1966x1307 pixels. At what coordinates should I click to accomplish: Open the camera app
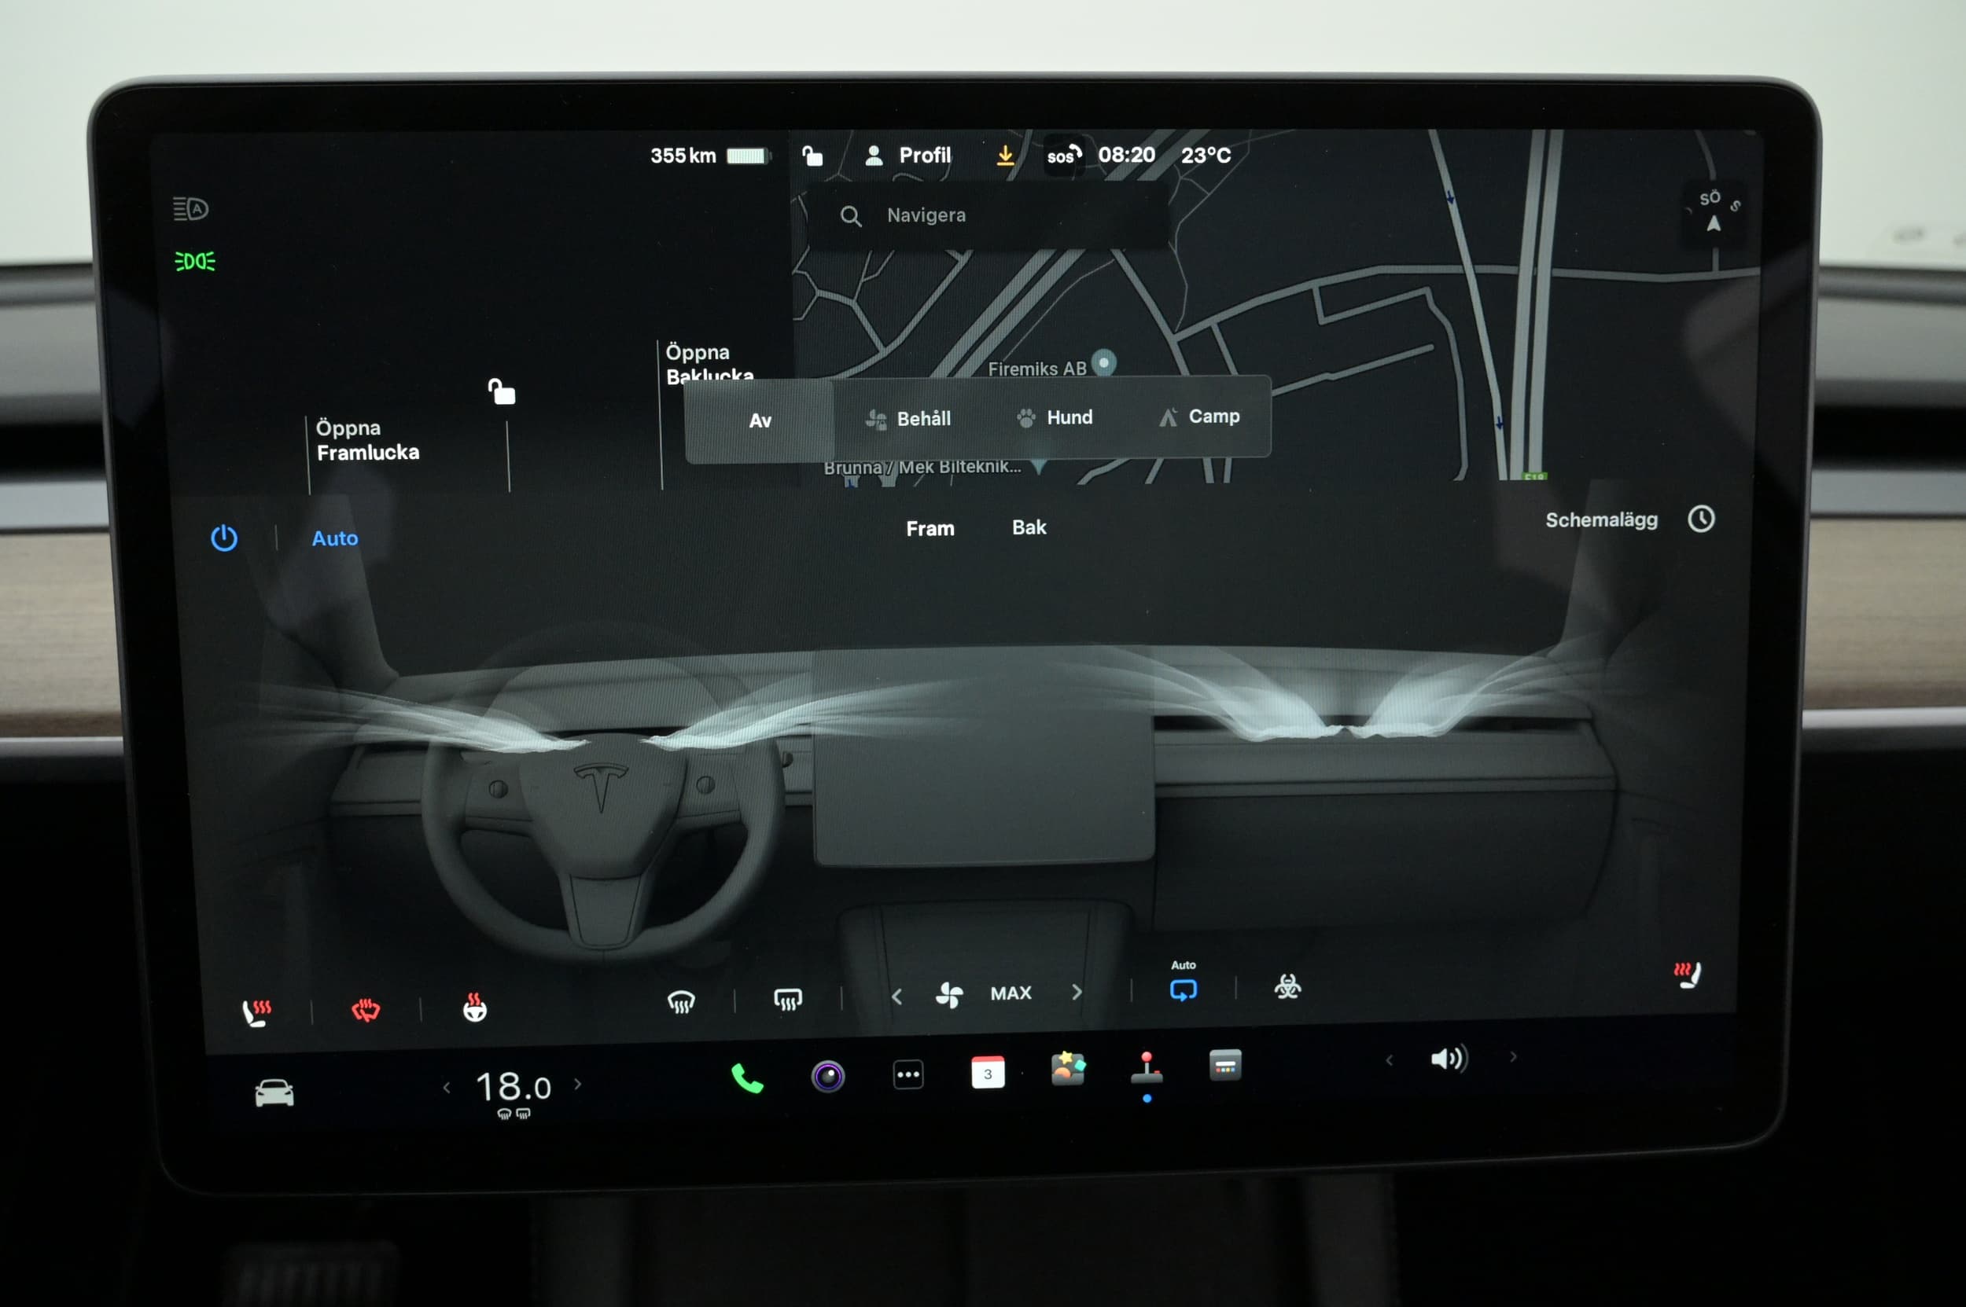click(827, 1076)
